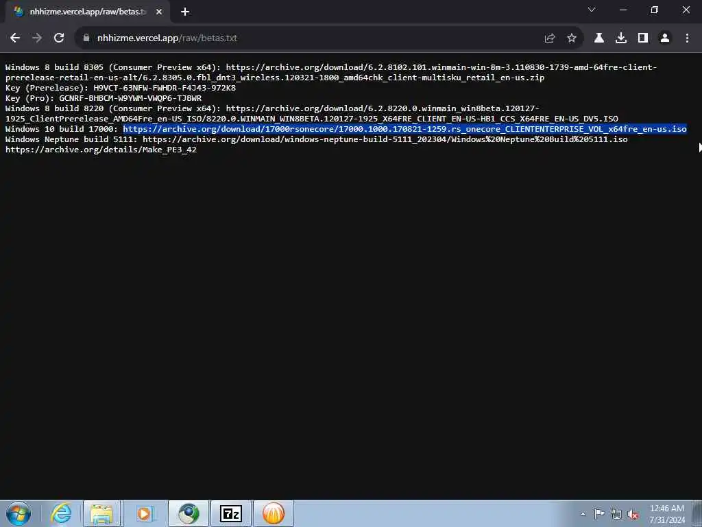This screenshot has width=702, height=527.
Task: Click the Prerelease key H9VCT-63NFW text
Action: [165, 88]
